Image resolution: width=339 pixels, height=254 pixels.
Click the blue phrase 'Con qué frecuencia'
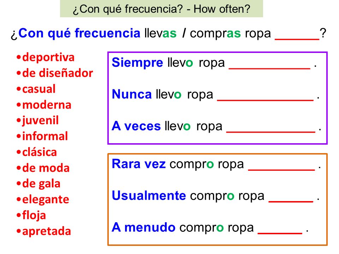pyautogui.click(x=79, y=33)
